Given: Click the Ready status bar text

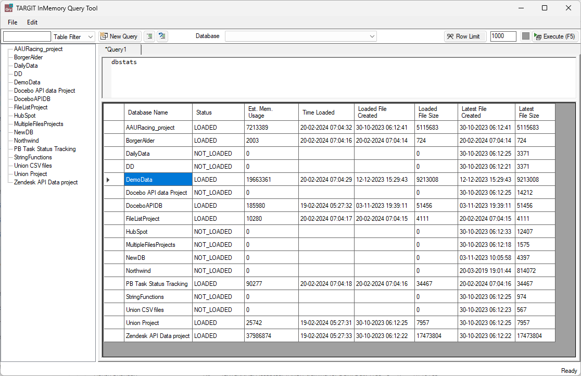Looking at the screenshot, I should click(x=569, y=371).
